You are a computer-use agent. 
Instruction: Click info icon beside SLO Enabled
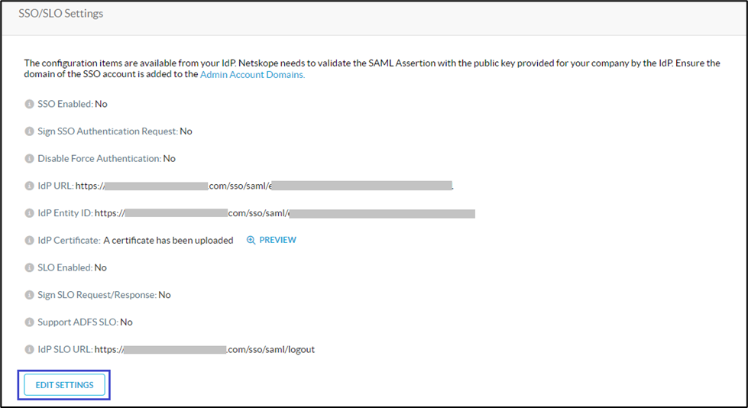[x=29, y=268]
